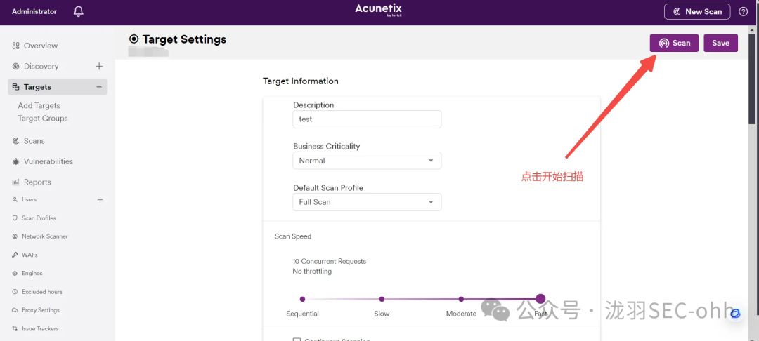
Task: Open the Default Scan Profile dropdown
Action: (367, 202)
